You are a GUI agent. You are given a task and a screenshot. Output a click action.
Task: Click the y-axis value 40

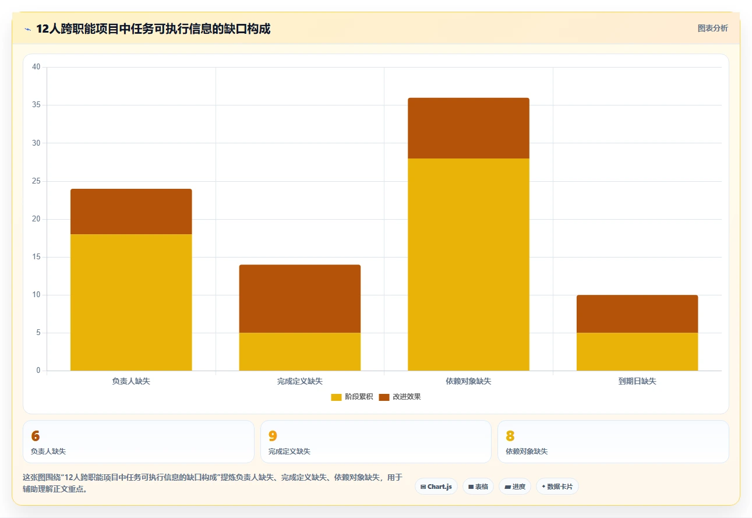(x=36, y=67)
